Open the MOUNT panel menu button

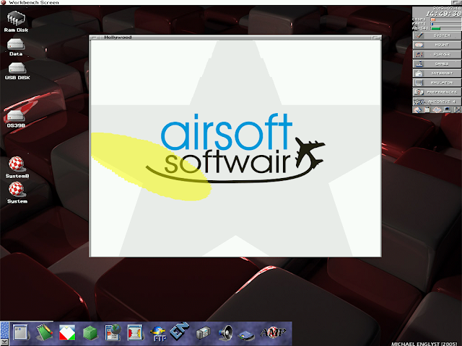pos(437,45)
